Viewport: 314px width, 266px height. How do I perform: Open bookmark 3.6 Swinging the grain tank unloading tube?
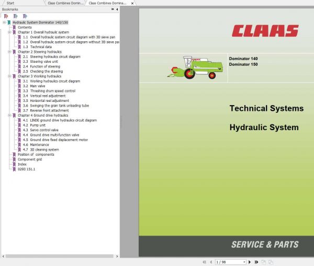pyautogui.click(x=56, y=106)
